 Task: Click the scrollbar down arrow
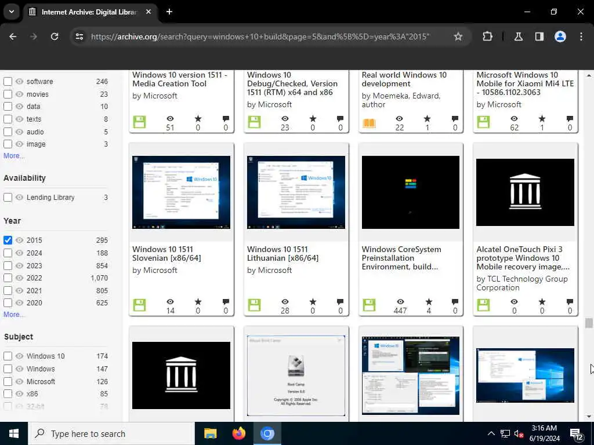coord(588,417)
